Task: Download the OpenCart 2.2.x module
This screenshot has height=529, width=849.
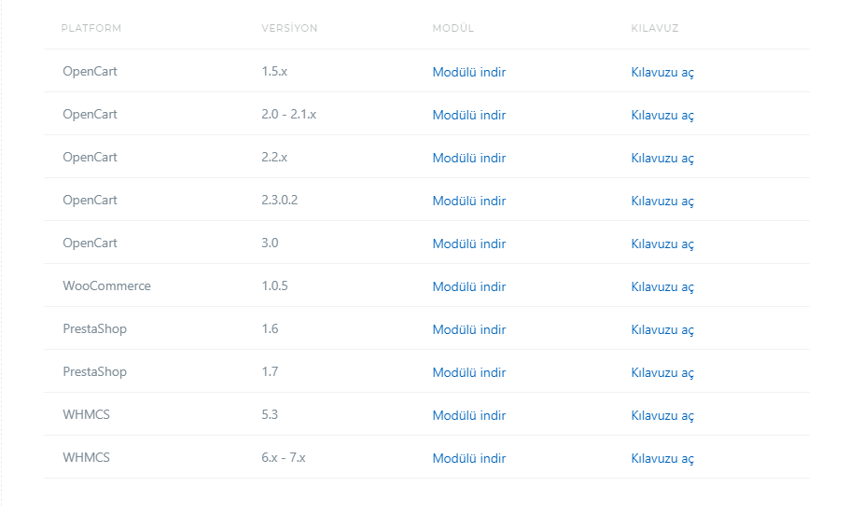Action: pyautogui.click(x=469, y=158)
